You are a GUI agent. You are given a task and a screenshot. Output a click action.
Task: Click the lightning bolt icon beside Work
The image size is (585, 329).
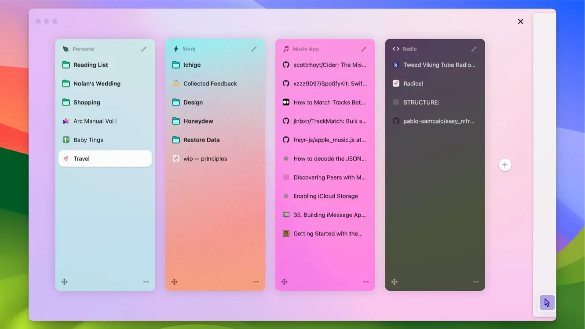point(175,49)
